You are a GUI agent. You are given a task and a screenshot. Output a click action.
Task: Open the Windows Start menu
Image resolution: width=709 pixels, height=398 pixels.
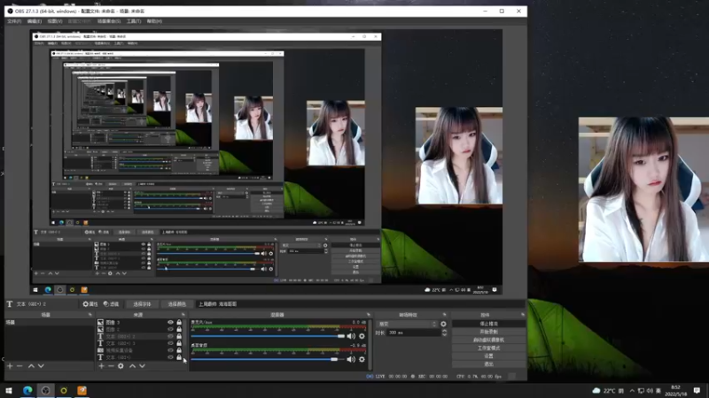click(x=9, y=390)
